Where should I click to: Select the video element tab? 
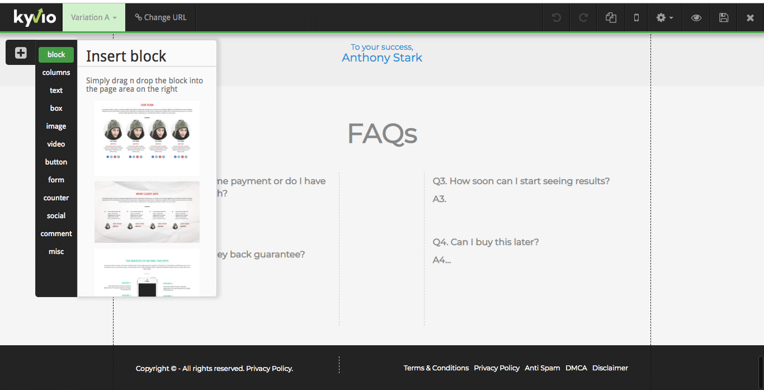tap(56, 144)
